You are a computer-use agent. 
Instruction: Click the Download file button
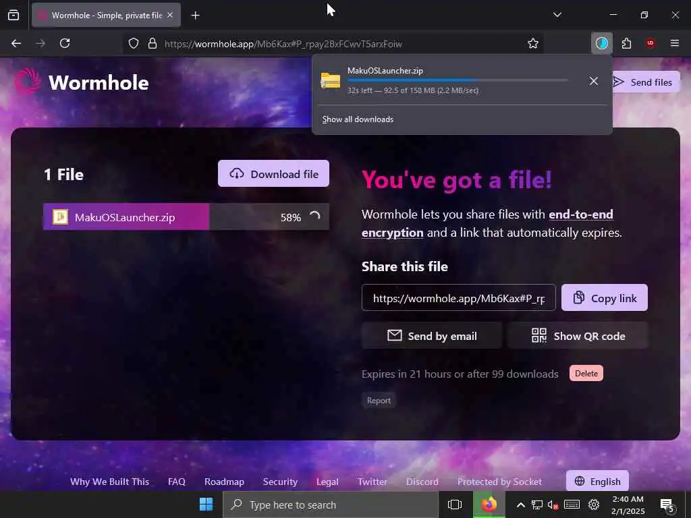pos(273,173)
